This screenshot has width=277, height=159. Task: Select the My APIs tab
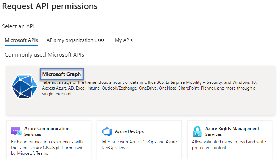(x=123, y=40)
